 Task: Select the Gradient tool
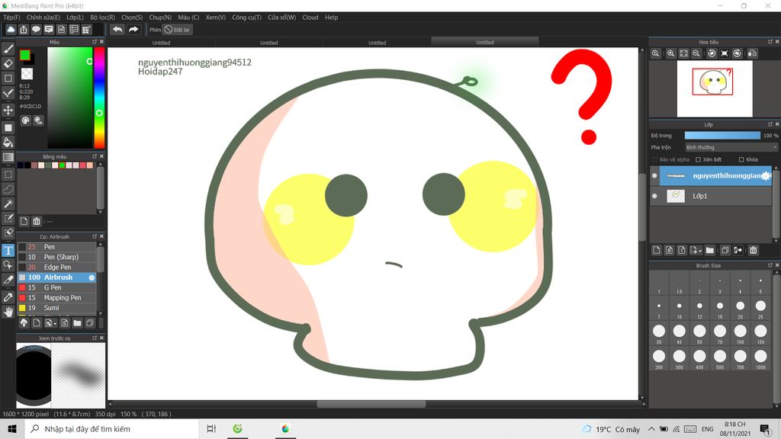pyautogui.click(x=8, y=157)
